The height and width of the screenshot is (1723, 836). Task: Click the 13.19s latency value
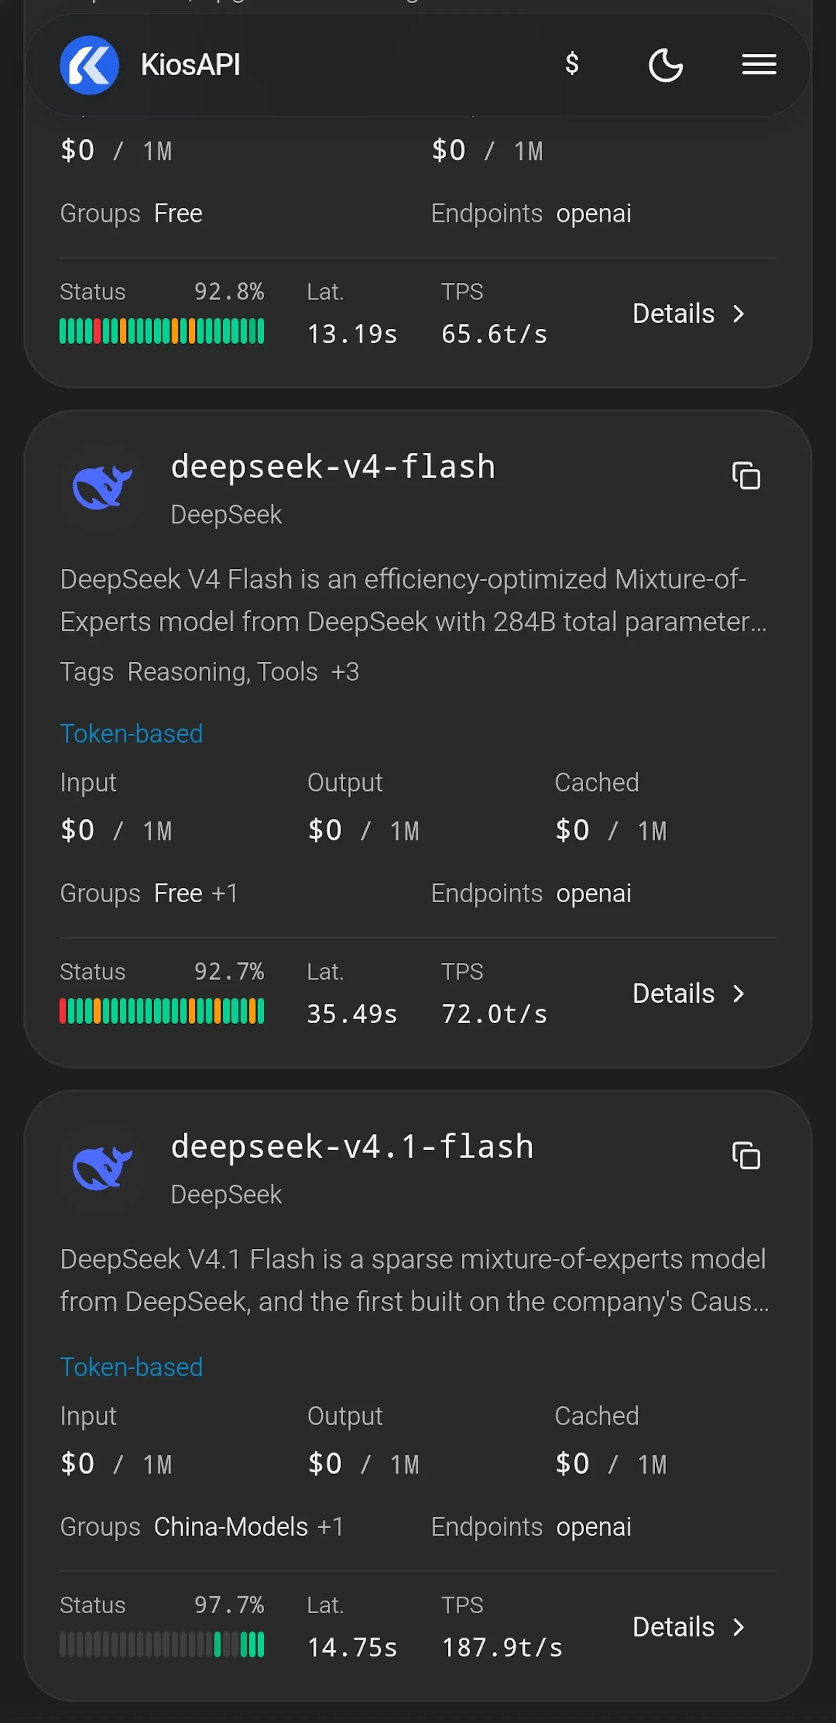352,335
